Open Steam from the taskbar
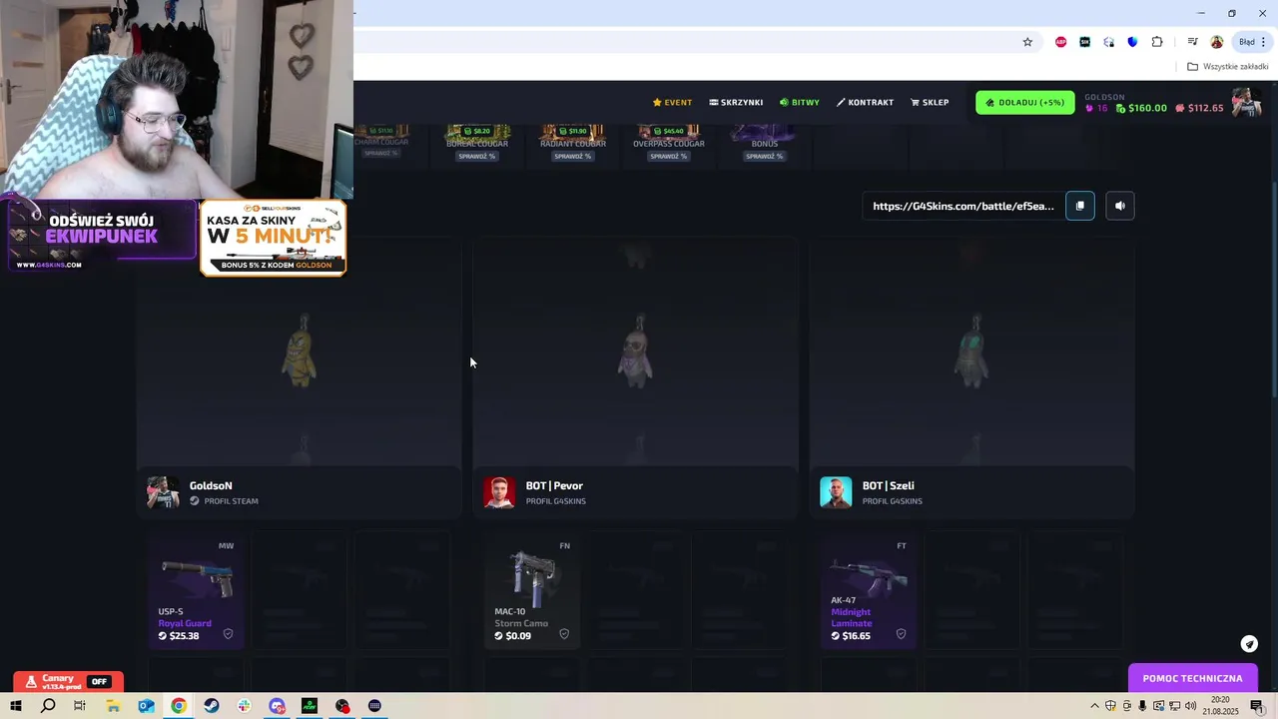This screenshot has width=1278, height=719. click(x=212, y=706)
